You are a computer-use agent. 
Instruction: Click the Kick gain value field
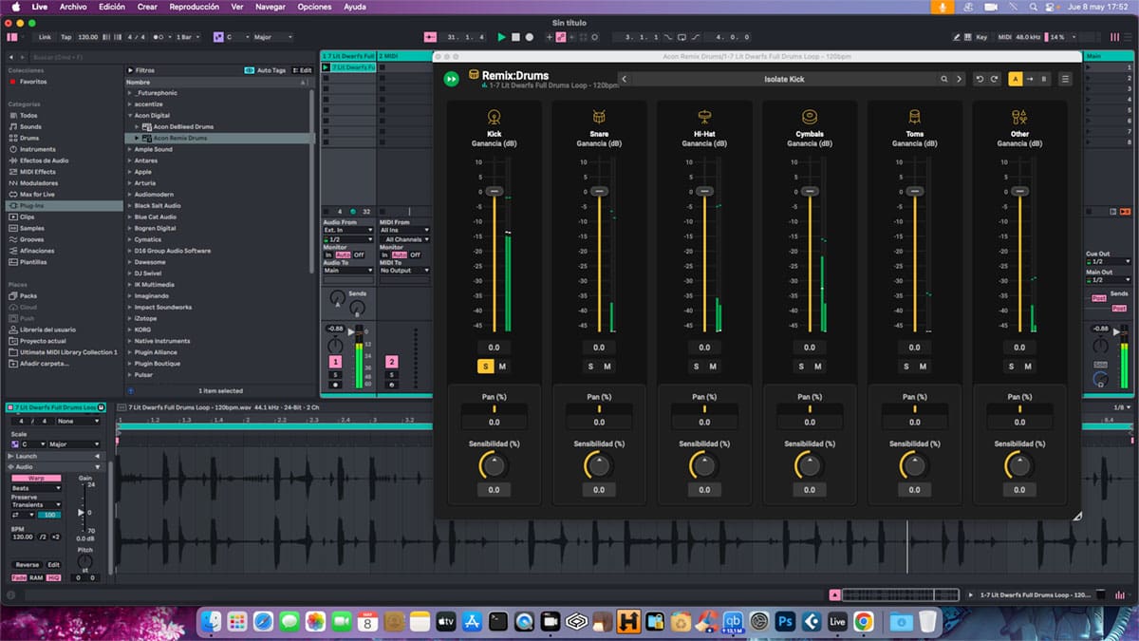tap(494, 348)
